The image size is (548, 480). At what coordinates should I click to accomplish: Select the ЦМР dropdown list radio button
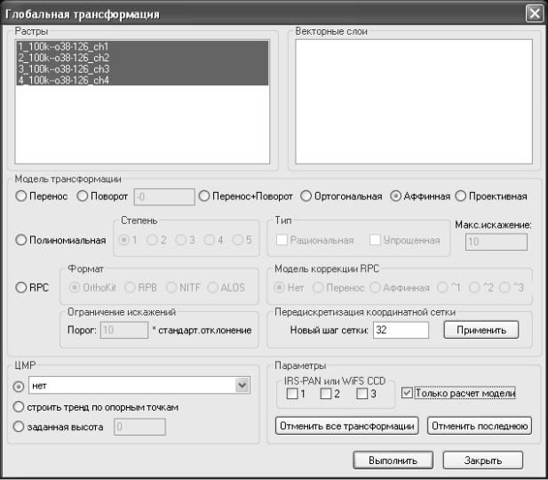coord(18,387)
